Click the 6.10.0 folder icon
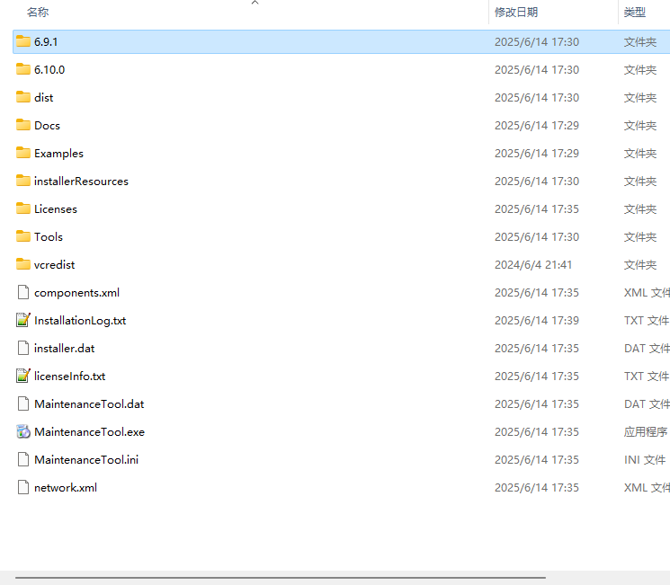 (23, 69)
